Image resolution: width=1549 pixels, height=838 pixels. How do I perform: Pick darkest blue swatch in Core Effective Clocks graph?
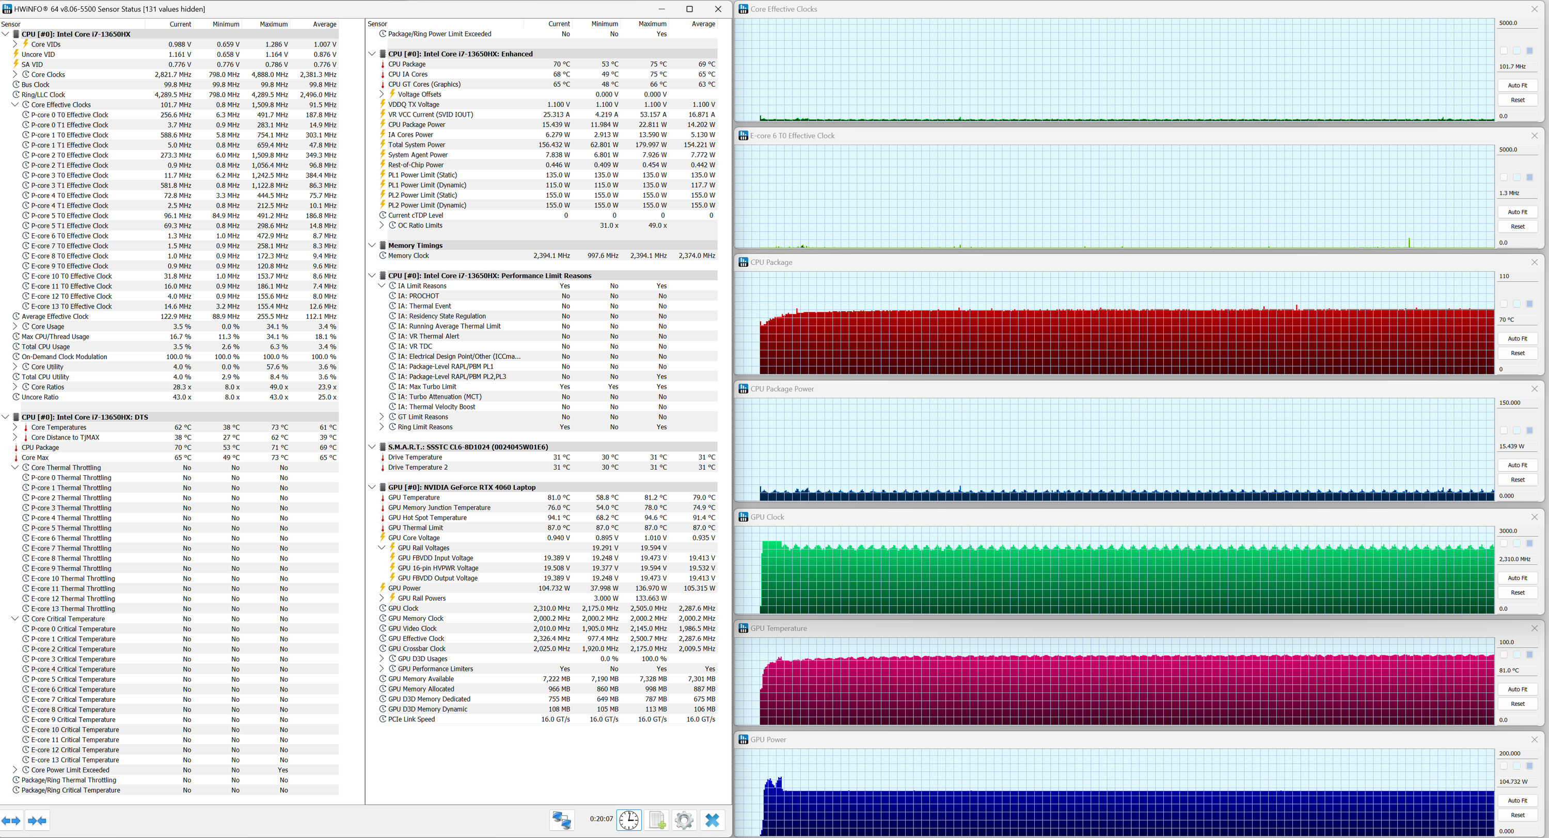pos(1530,51)
